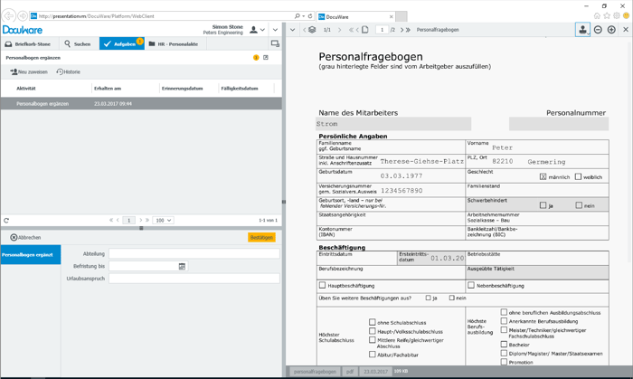Click the Historie clock icon

tap(60, 71)
